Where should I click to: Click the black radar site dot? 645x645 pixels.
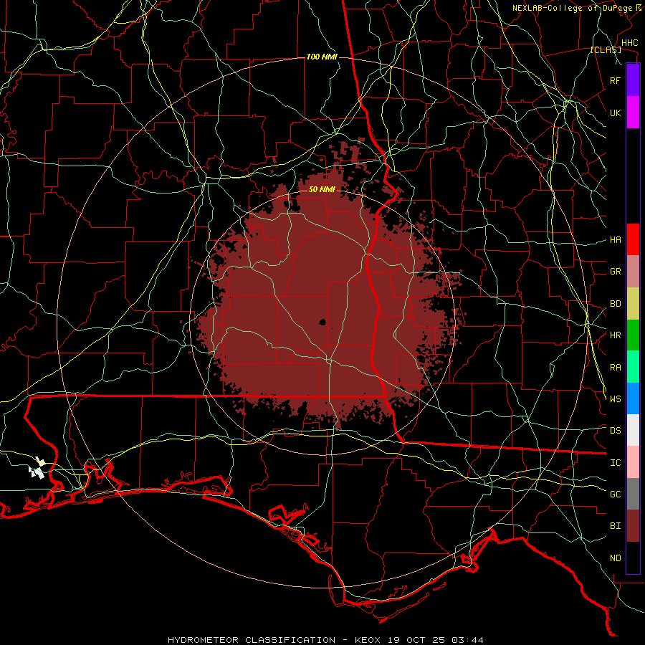(322, 322)
